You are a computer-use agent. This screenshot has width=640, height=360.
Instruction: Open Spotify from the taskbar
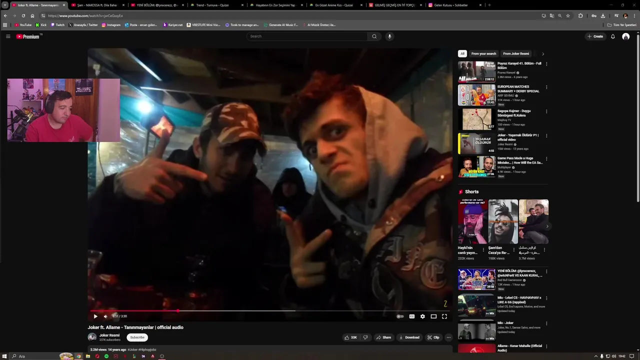point(106,356)
